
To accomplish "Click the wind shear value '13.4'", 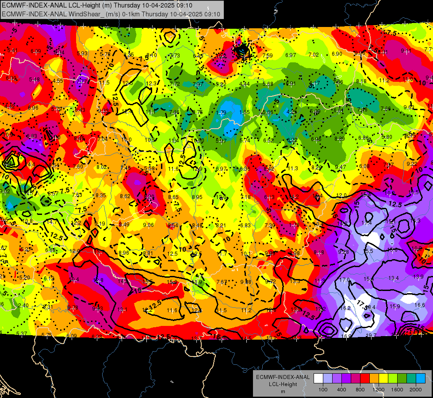I will tap(394, 278).
